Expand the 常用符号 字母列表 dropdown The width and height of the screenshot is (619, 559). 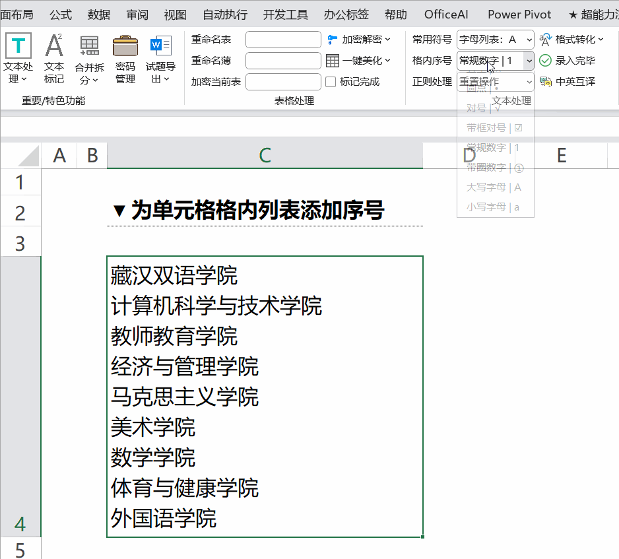[529, 40]
